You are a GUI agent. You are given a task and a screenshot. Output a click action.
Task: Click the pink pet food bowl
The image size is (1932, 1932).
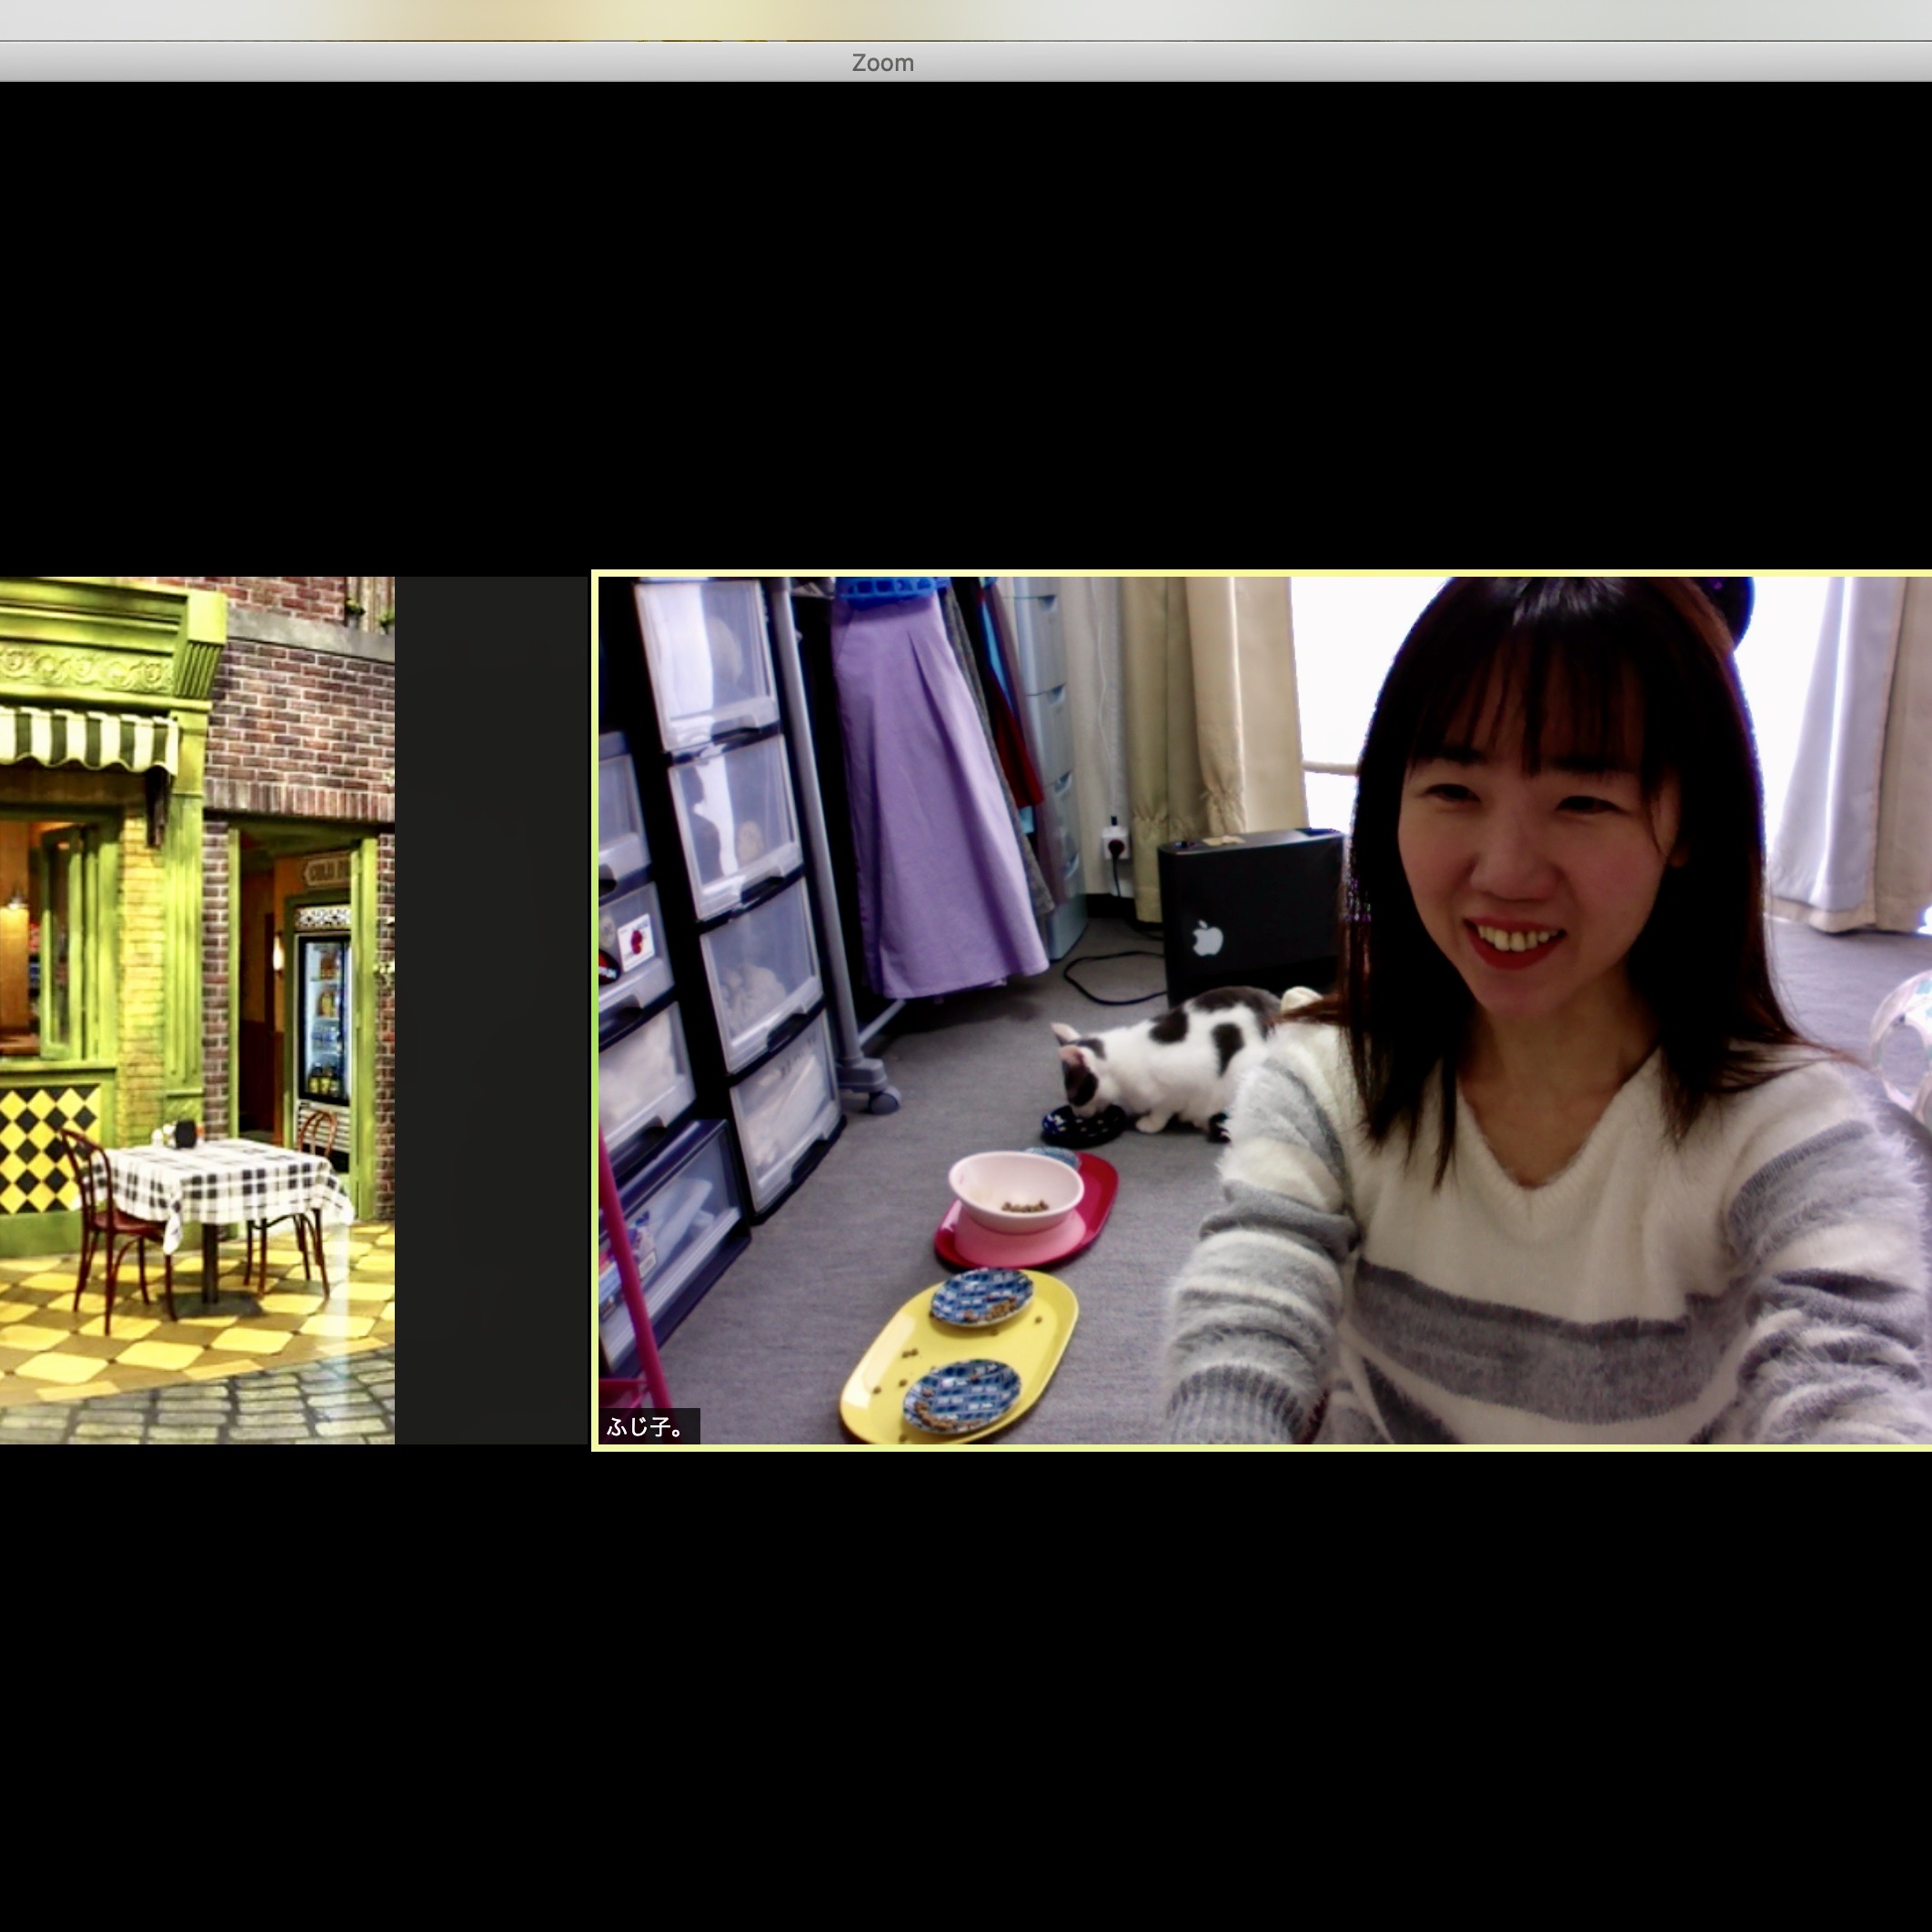pos(1015,1190)
